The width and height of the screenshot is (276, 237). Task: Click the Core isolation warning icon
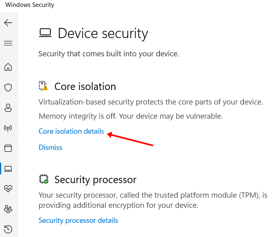[43, 86]
